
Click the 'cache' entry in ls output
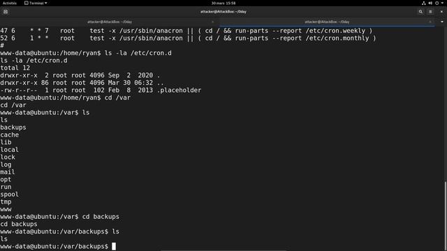[9, 135]
